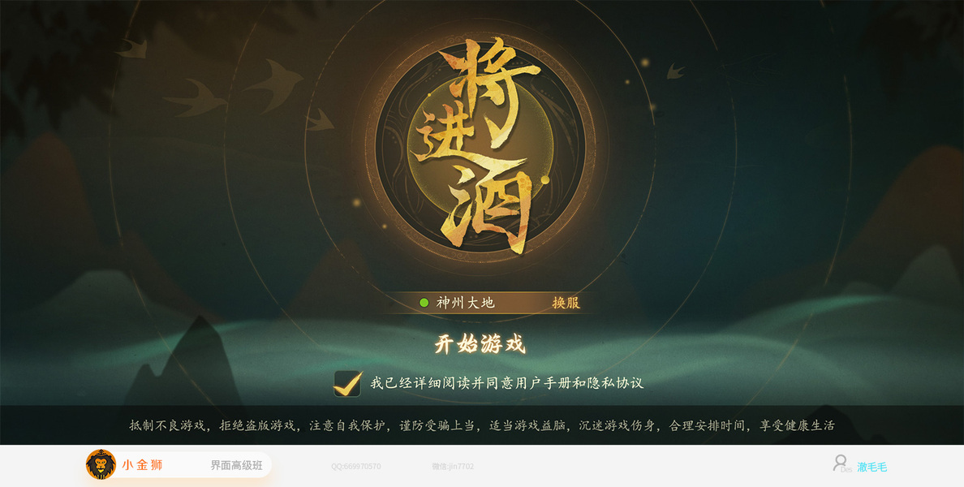Click the small swallow at upper right

click(676, 71)
